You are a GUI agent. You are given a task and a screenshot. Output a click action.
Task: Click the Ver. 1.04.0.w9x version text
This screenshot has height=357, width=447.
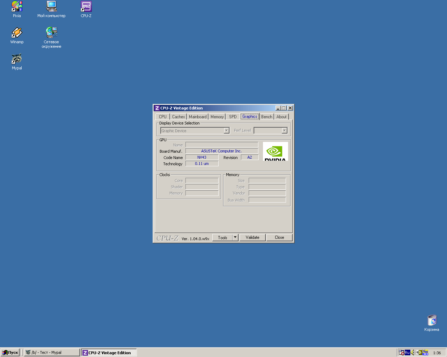[196, 239]
